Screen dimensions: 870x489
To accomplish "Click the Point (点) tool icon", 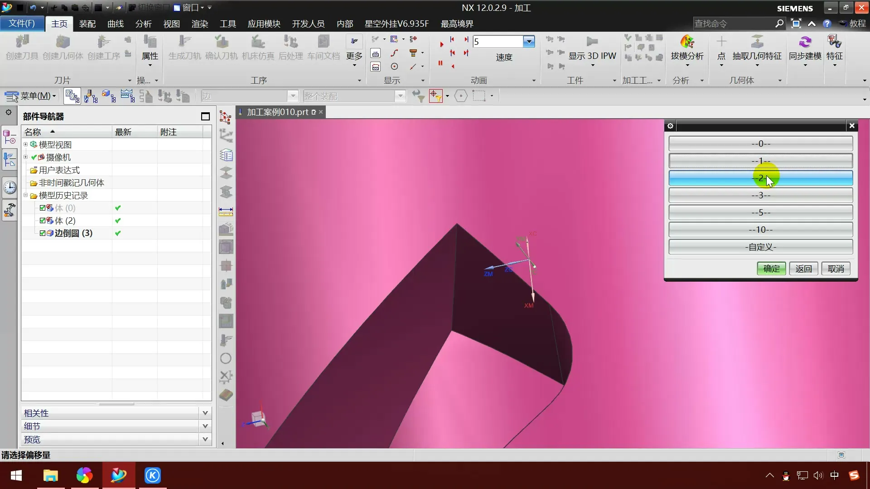I will [721, 42].
